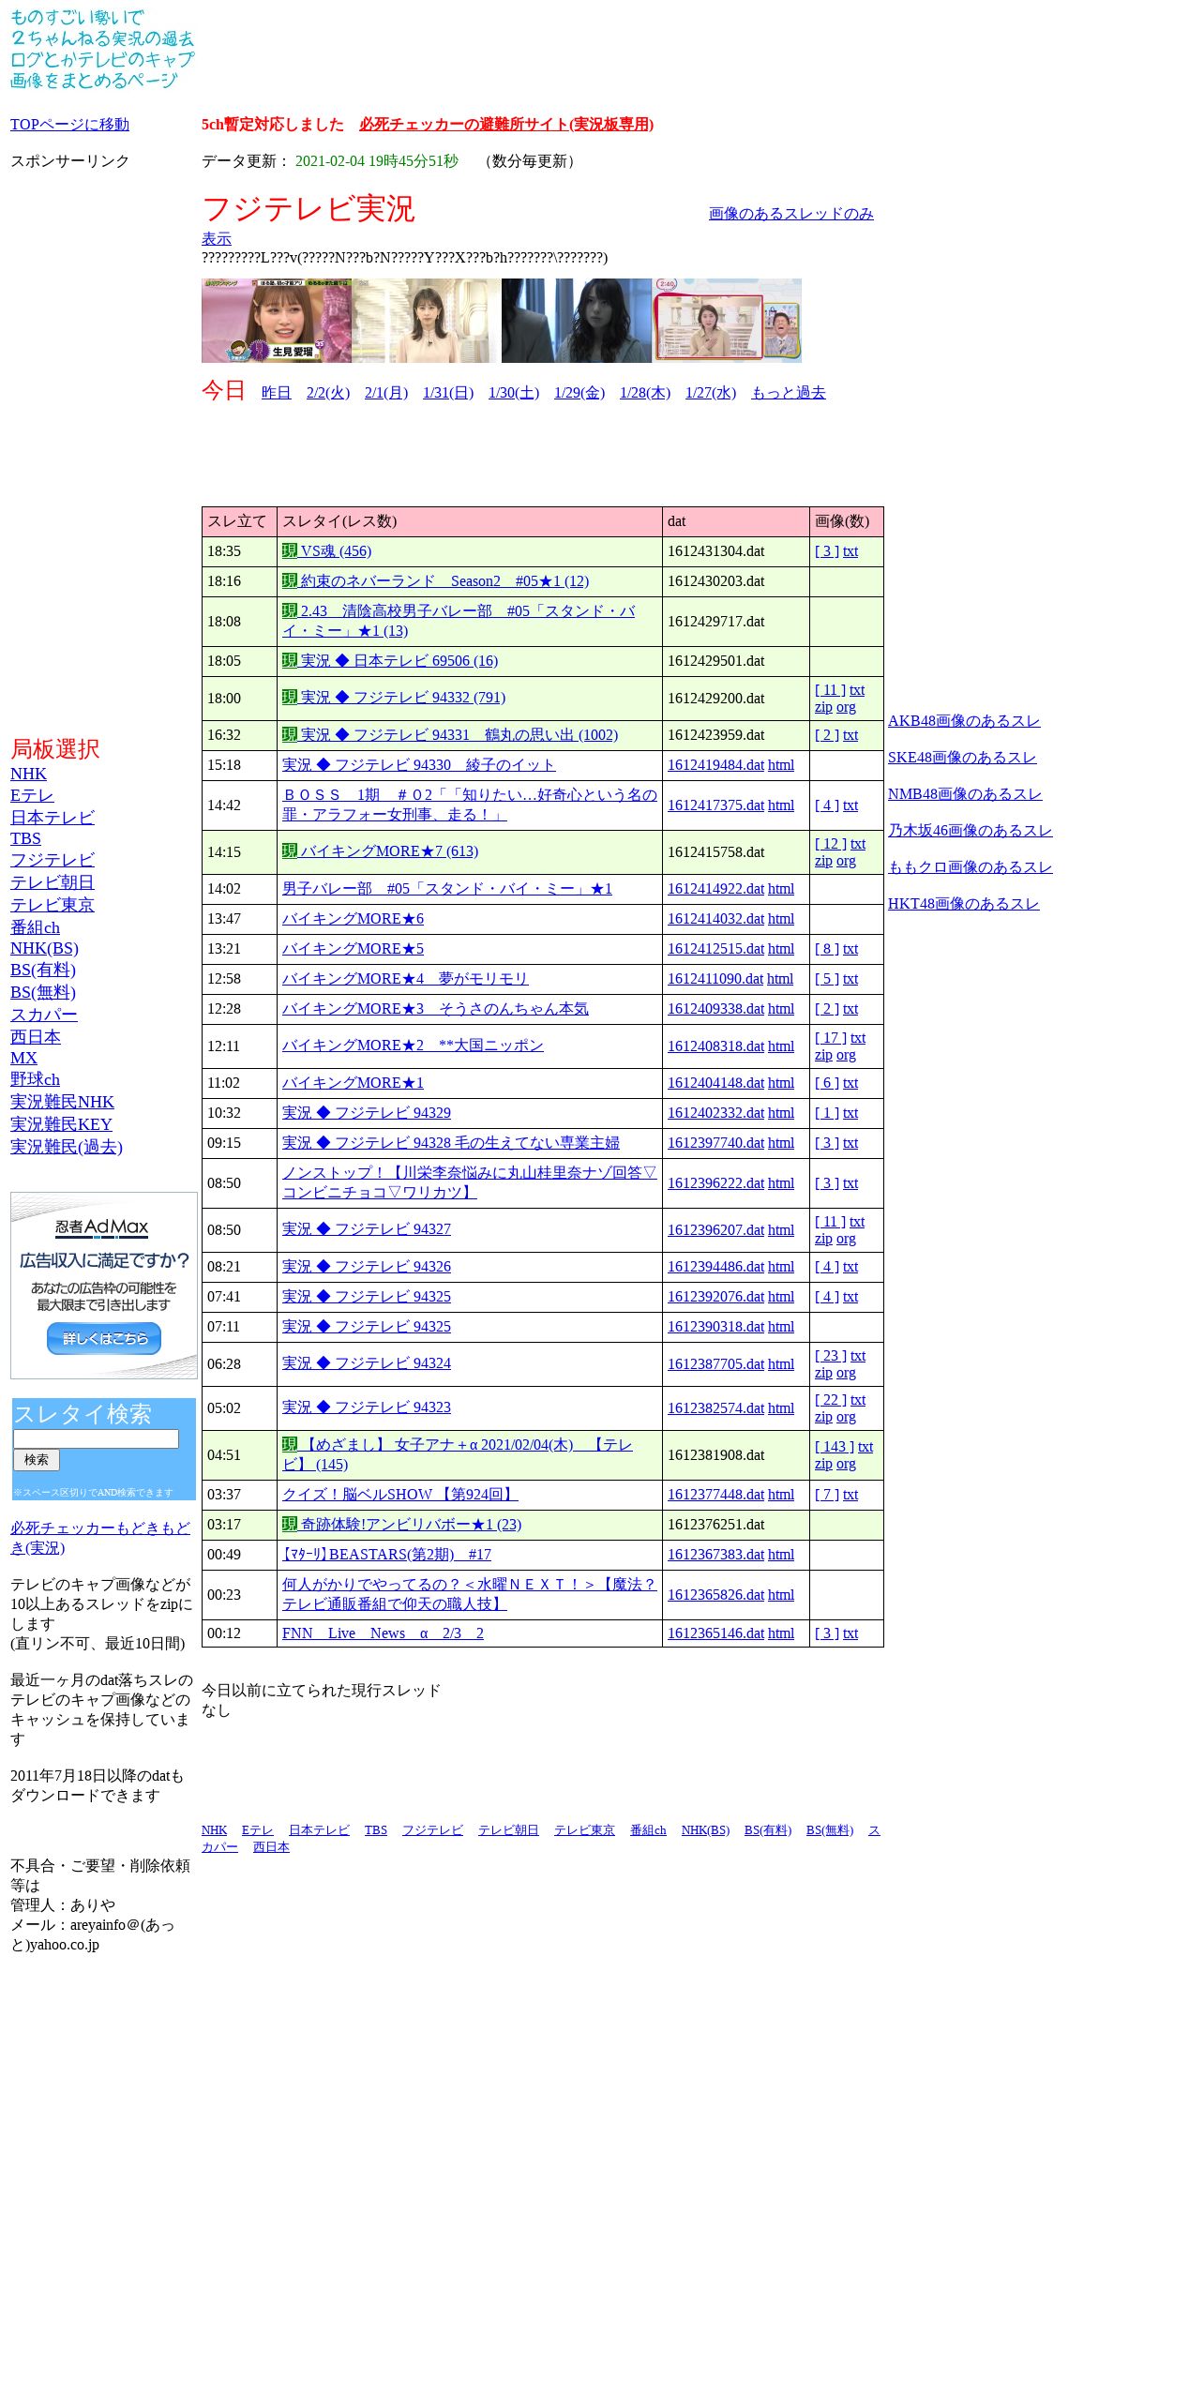Go to 1/30(土) date tab
The image size is (1204, 2408).
tap(514, 393)
